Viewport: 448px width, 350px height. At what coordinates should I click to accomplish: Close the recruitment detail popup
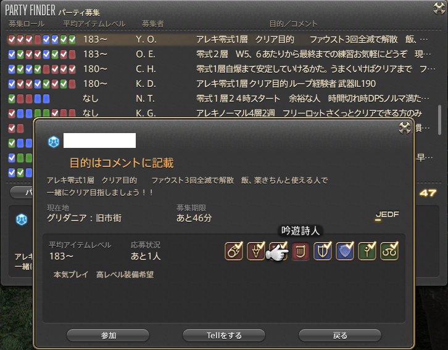coord(405,128)
